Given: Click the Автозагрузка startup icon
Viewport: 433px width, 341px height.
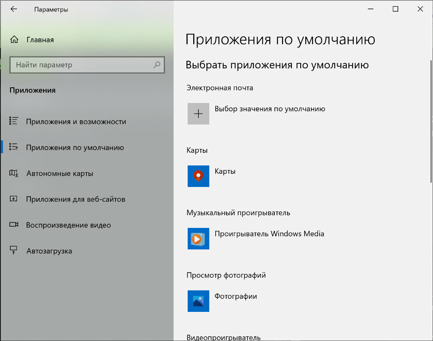Looking at the screenshot, I should pyautogui.click(x=14, y=250).
